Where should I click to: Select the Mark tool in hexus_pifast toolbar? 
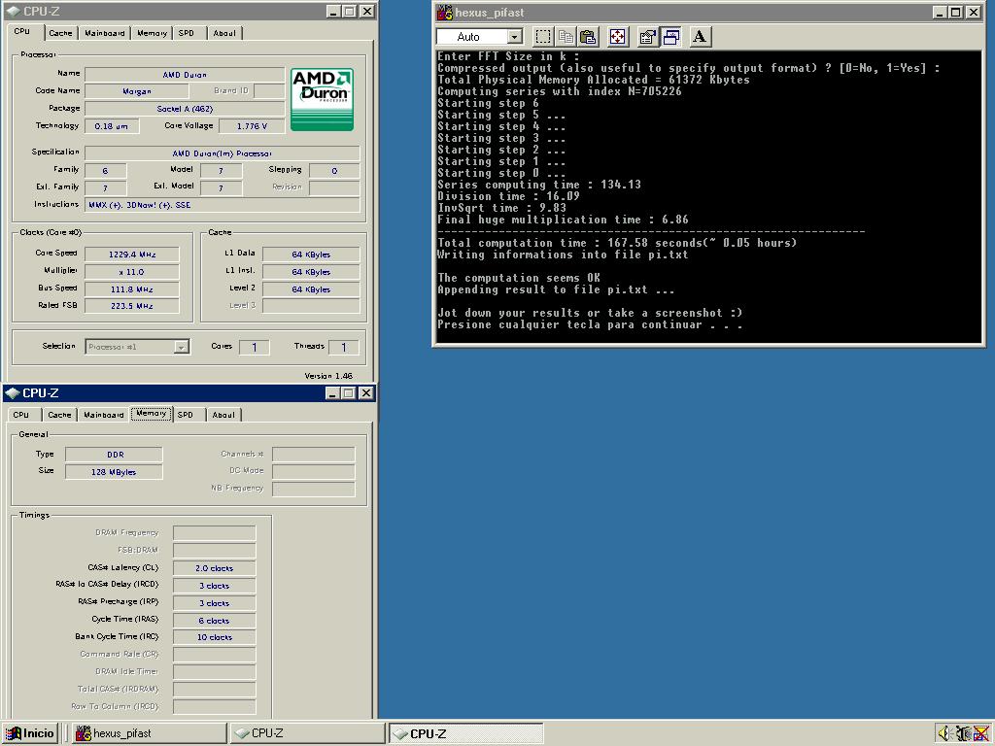[x=543, y=37]
